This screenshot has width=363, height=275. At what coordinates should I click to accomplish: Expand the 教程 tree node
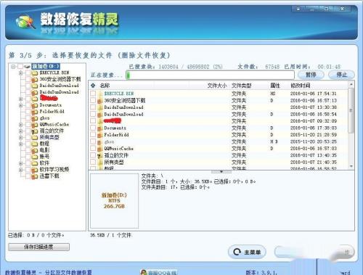[21, 144]
